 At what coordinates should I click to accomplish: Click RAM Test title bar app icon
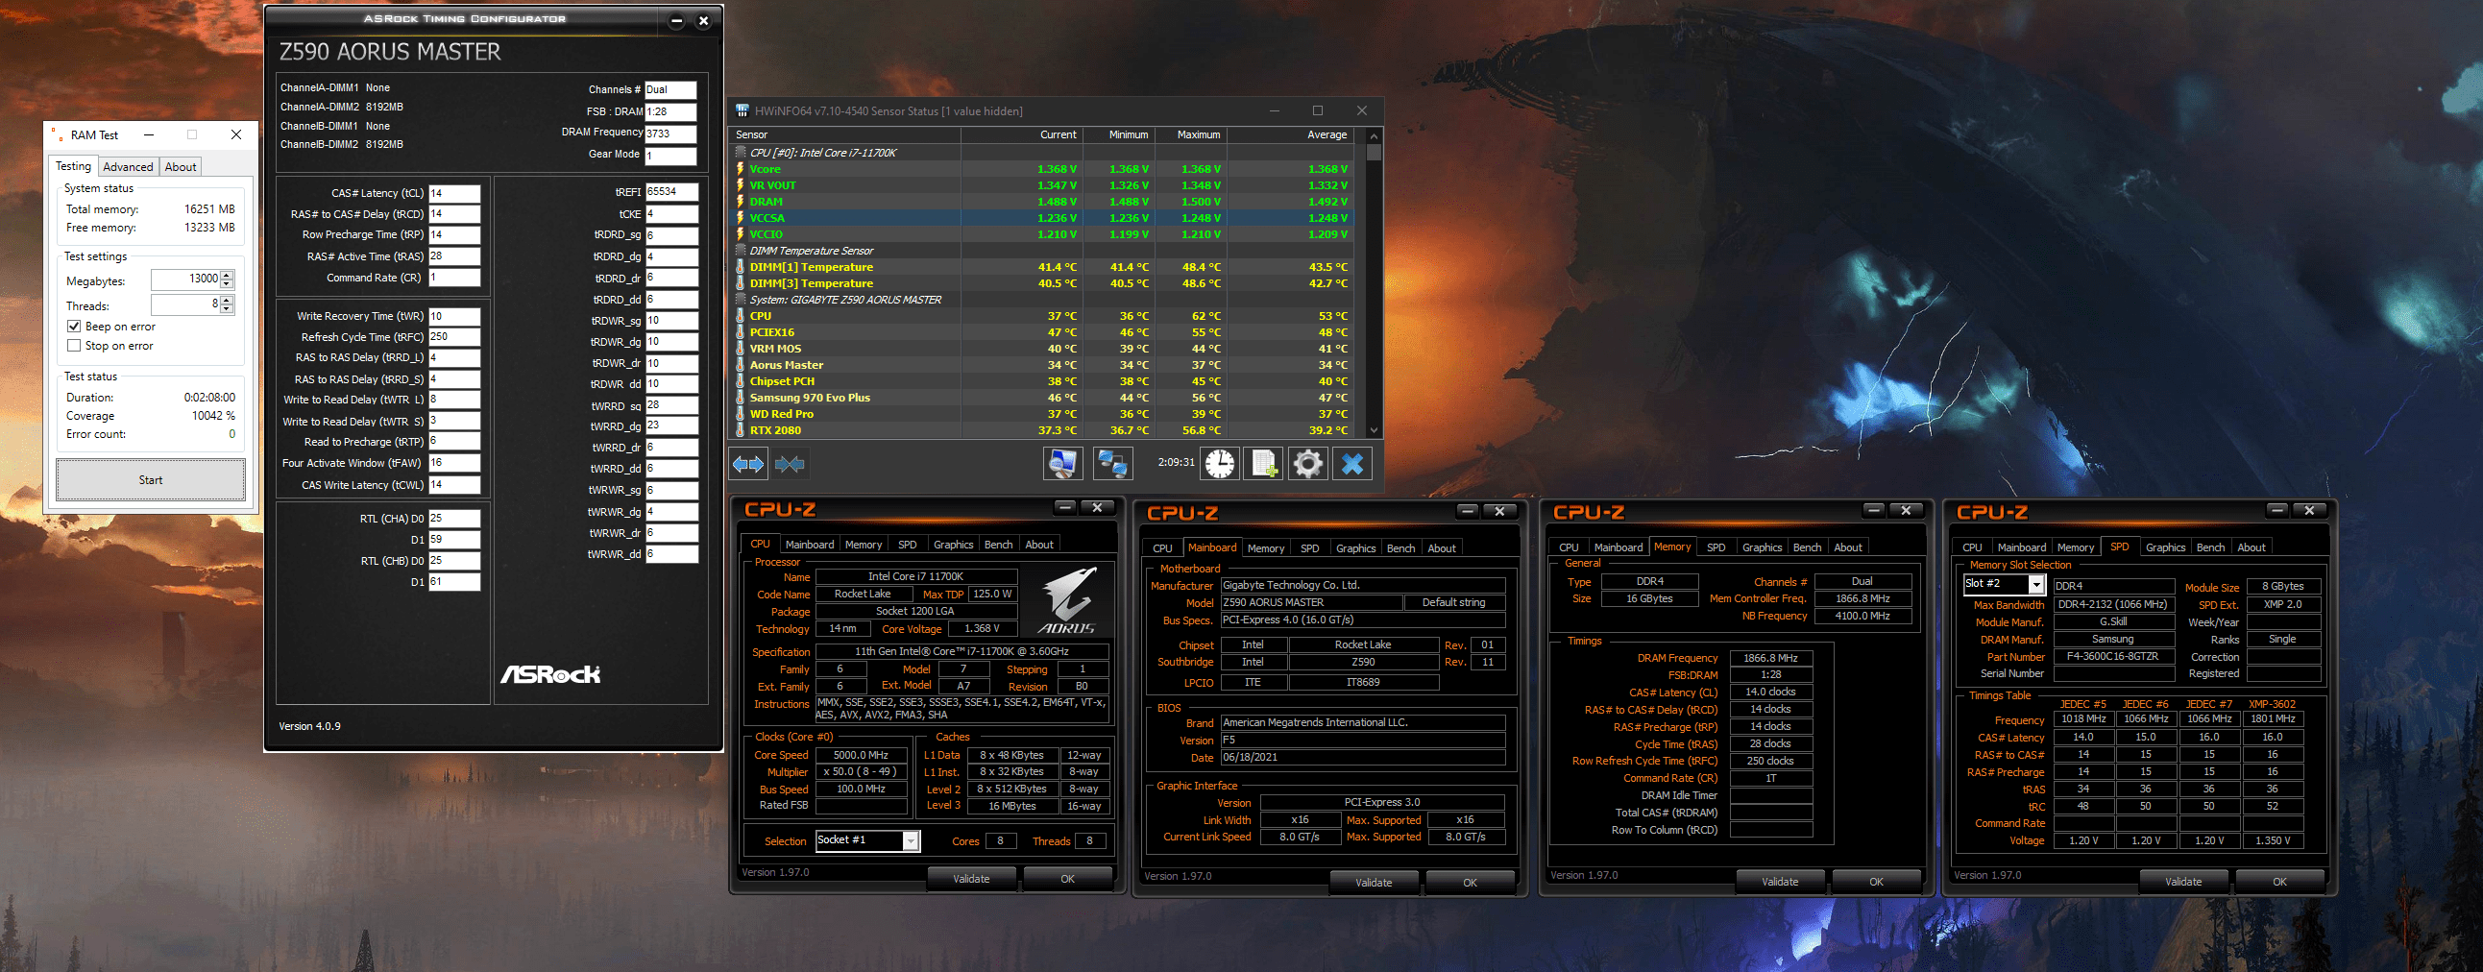click(x=58, y=135)
